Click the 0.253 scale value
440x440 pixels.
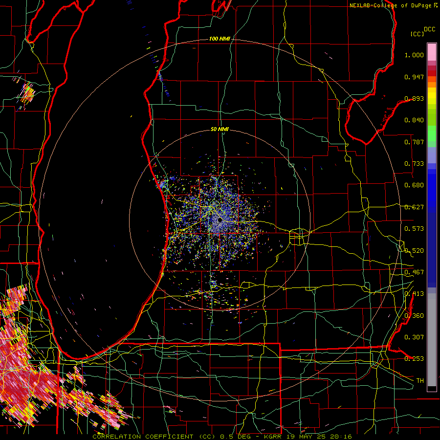[414, 359]
